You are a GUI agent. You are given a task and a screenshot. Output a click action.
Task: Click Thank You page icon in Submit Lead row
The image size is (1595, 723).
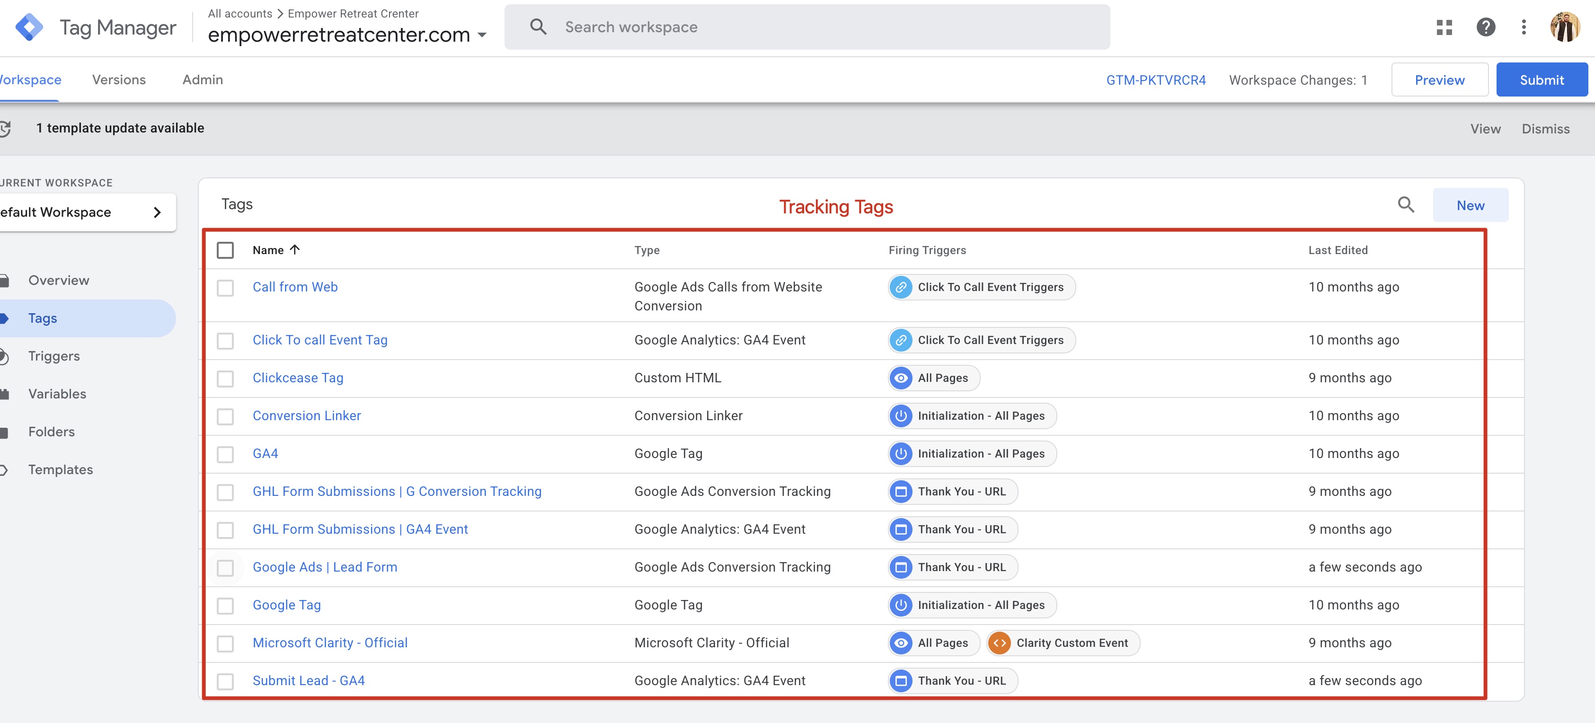click(x=901, y=681)
